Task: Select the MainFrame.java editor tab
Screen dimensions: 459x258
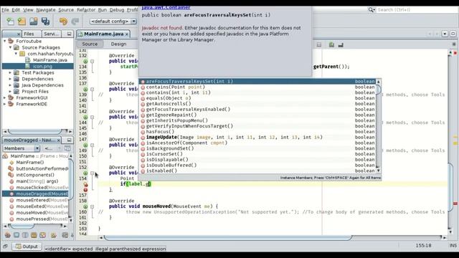Action: pos(103,34)
